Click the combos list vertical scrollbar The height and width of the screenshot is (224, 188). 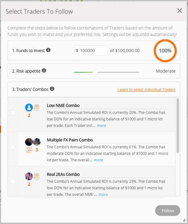coord(178,126)
